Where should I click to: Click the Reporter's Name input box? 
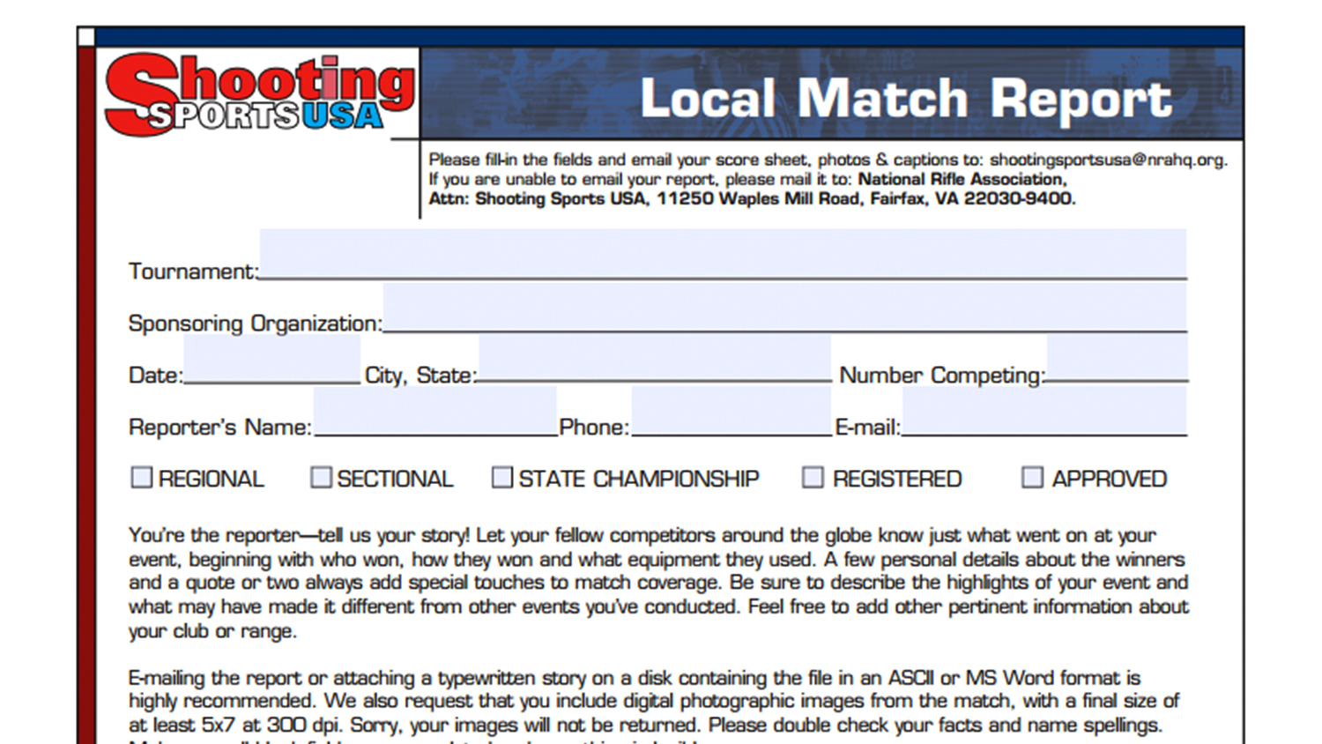(x=435, y=411)
